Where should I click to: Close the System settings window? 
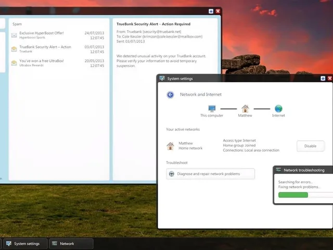[330, 79]
